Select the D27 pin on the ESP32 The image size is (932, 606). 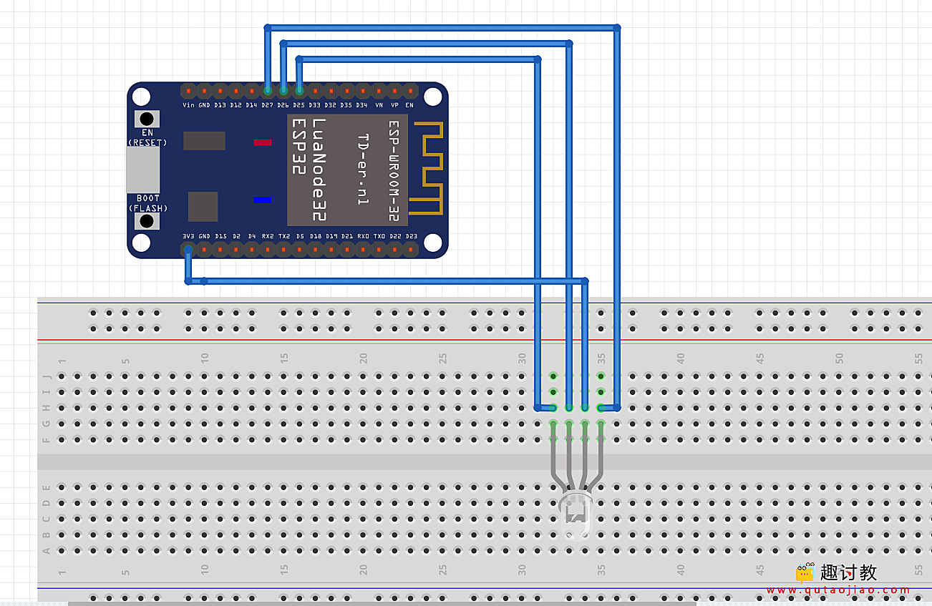[x=267, y=91]
